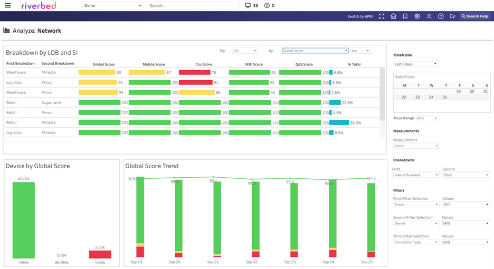Select date 23 in Date Picker
The image size is (494, 269).
417,97
